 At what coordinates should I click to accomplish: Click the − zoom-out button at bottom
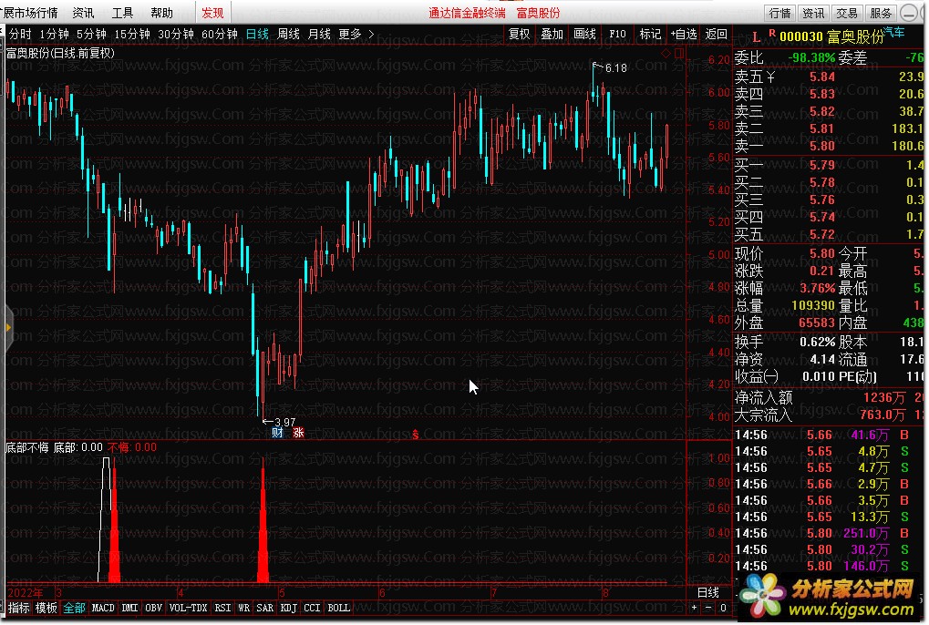(708, 608)
